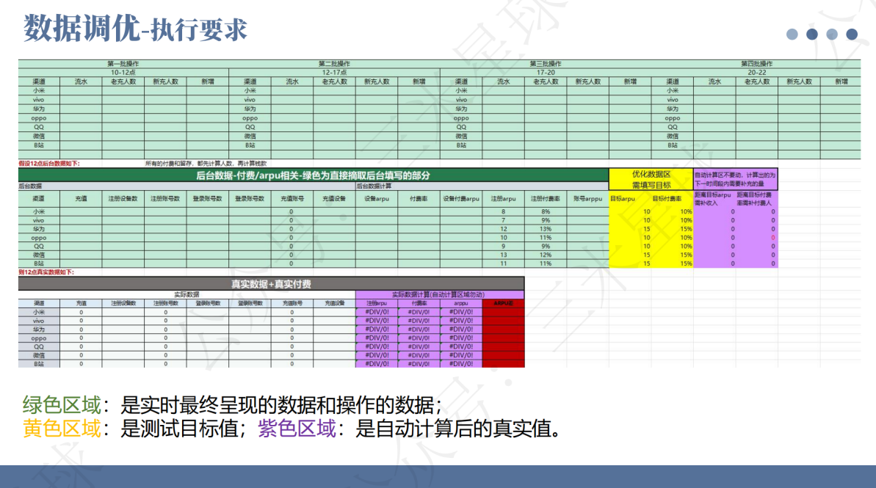Screen dimensions: 876x488
Task: Select the 第三批操作 header cell
Action: tap(546, 64)
